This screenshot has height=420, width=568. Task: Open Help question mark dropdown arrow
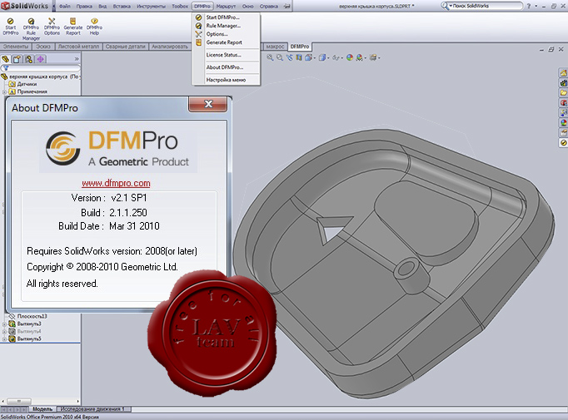(x=536, y=6)
